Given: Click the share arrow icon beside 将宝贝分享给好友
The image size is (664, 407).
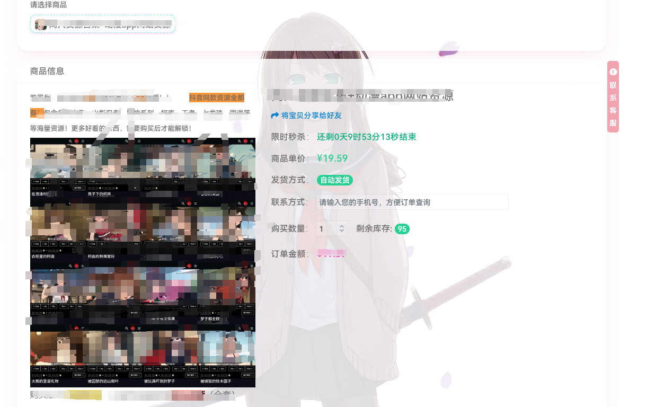Looking at the screenshot, I should tap(275, 115).
